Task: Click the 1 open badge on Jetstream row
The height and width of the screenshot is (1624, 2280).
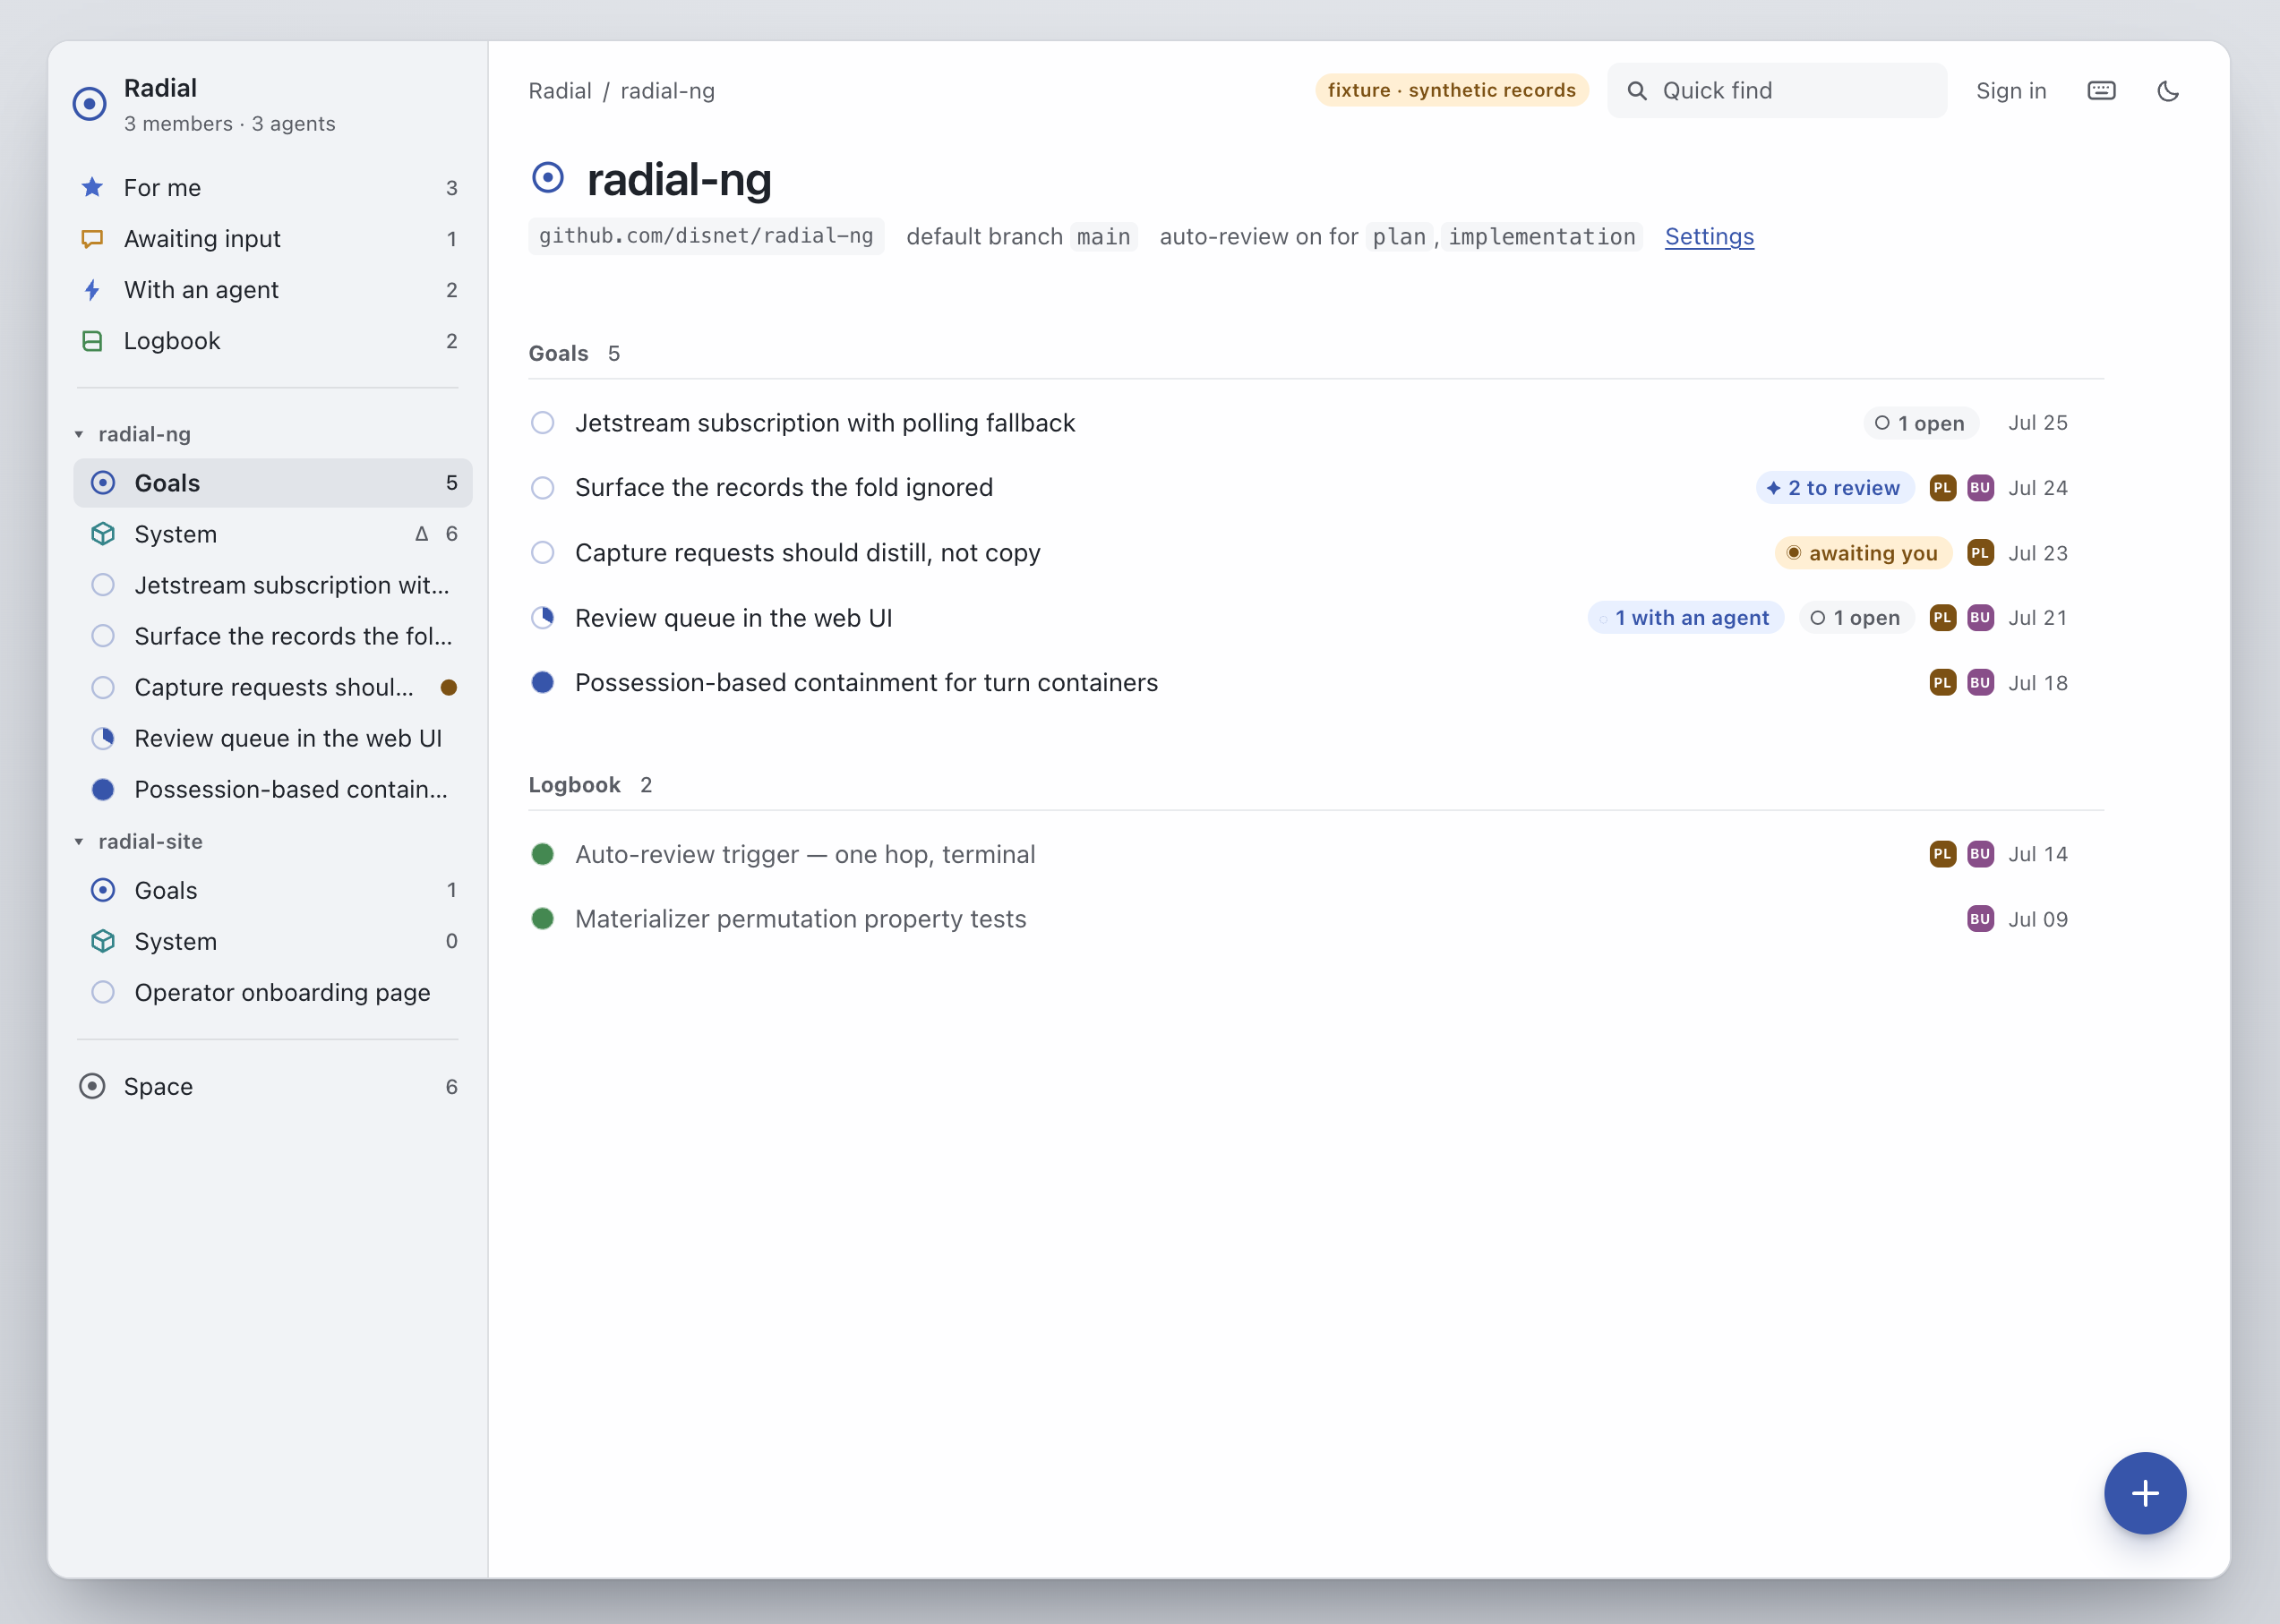Action: [1920, 423]
